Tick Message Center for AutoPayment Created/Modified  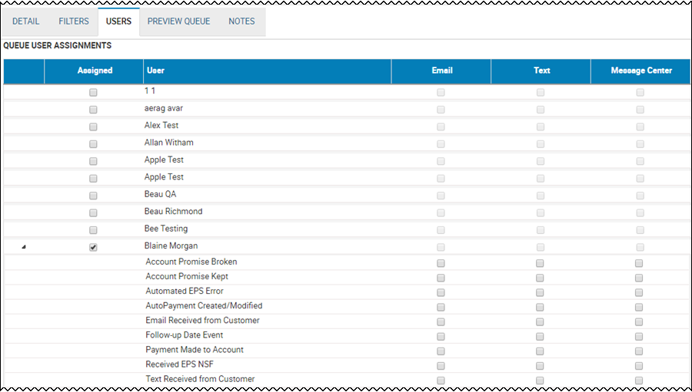[x=639, y=307]
